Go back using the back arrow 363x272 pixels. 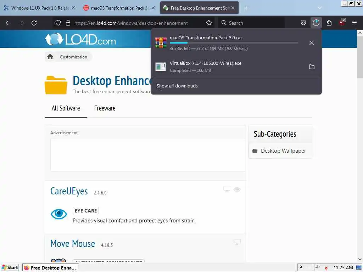point(9,23)
